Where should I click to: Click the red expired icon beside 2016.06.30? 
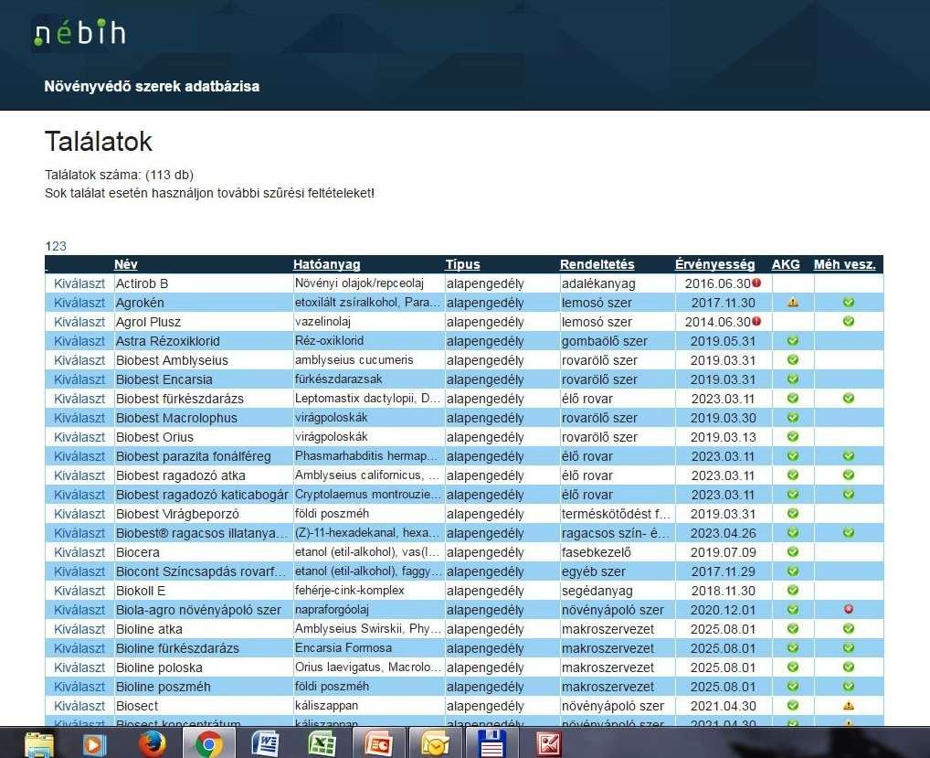[x=756, y=283]
